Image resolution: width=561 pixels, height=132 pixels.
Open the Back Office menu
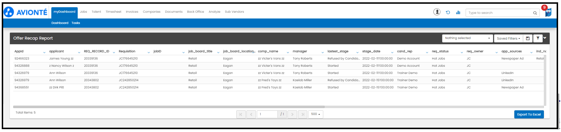tap(195, 12)
